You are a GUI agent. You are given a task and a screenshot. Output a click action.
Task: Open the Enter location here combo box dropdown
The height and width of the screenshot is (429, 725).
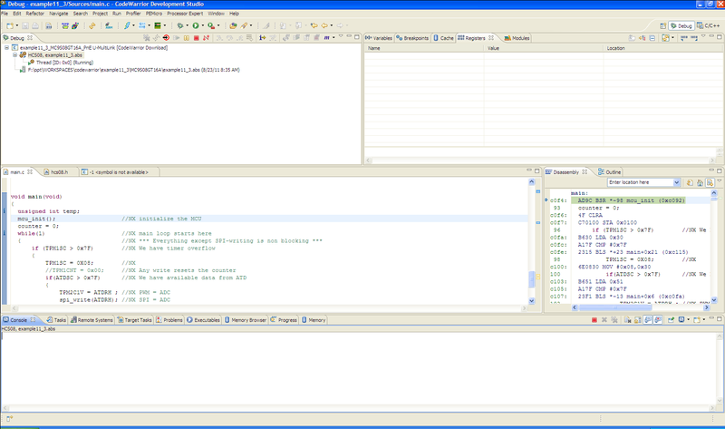tap(676, 182)
